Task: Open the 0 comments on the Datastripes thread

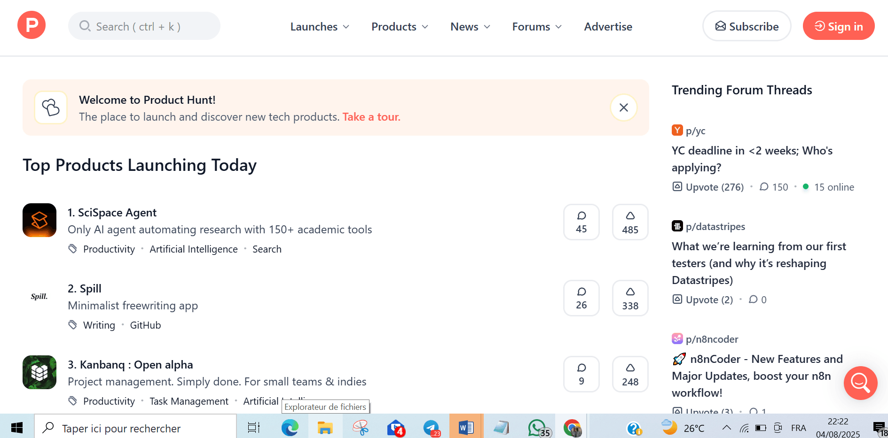Action: point(757,300)
